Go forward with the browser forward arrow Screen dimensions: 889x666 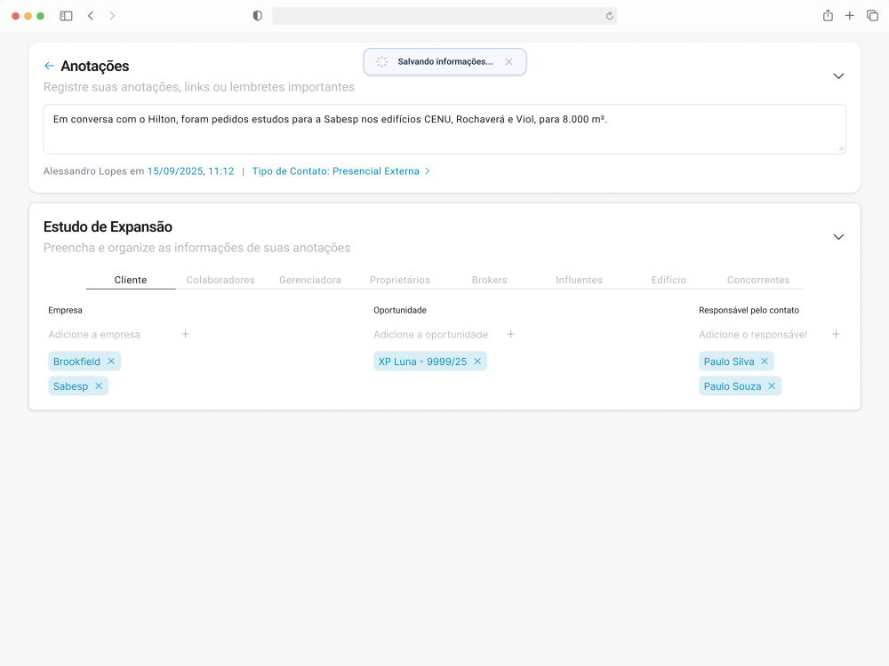tap(112, 16)
